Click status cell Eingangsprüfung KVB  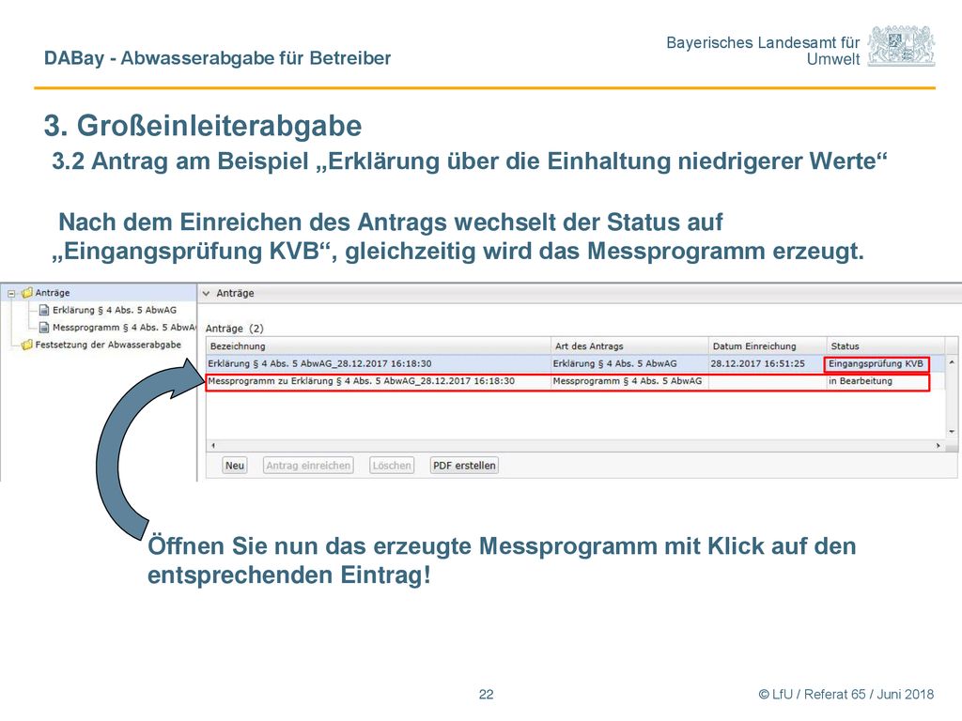click(877, 364)
